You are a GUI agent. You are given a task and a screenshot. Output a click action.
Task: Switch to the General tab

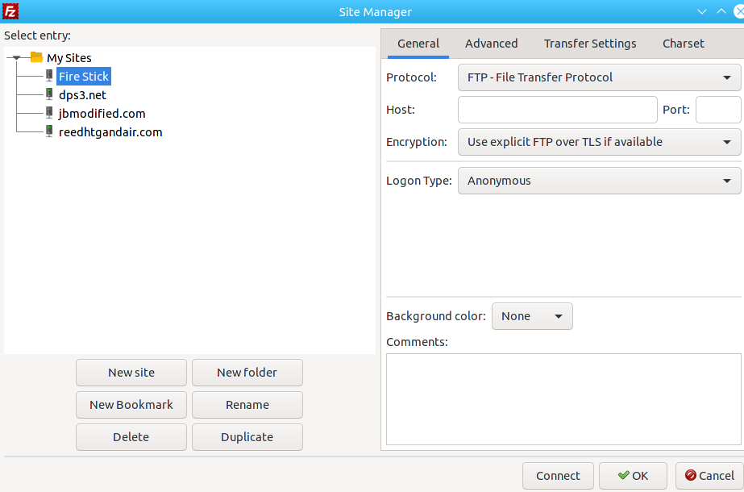pos(418,44)
